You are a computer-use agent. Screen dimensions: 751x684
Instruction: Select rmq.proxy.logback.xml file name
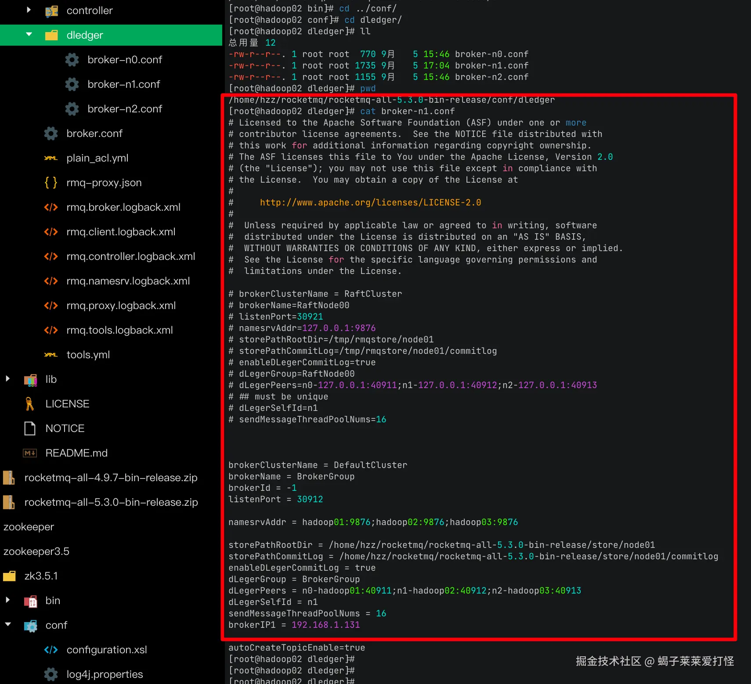pyautogui.click(x=121, y=306)
